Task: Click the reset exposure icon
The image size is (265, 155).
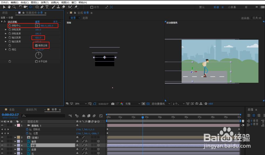Action: tap(206, 104)
